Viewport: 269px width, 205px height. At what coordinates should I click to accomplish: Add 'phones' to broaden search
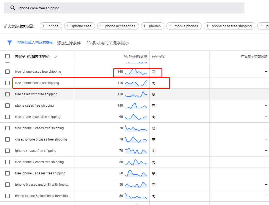coord(153,26)
